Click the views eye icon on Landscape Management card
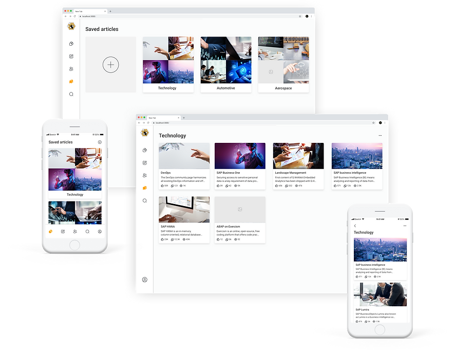This screenshot has width=455, height=351. coord(296,186)
